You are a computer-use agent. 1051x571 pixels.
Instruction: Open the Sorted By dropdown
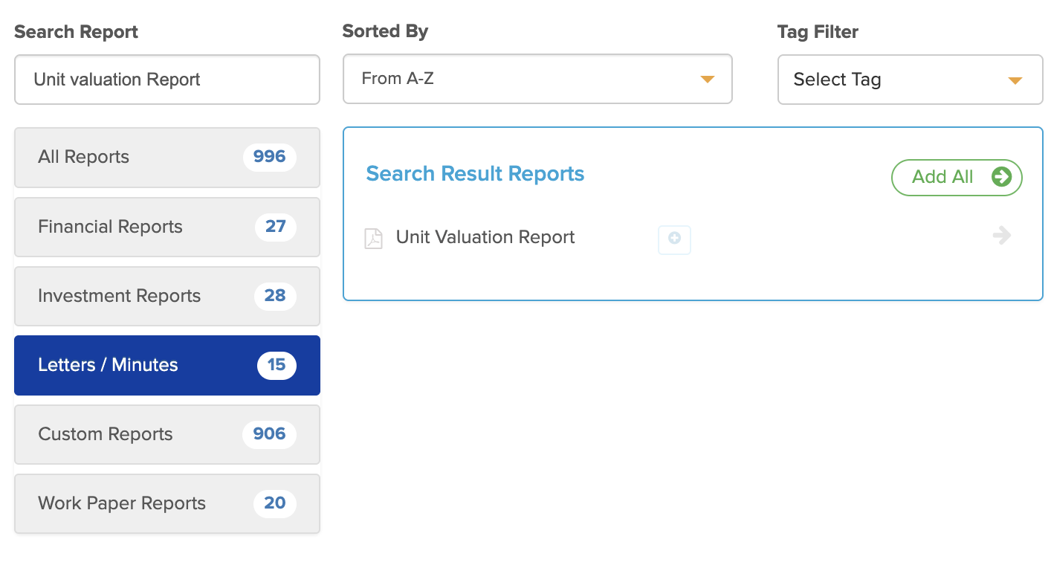click(x=537, y=79)
